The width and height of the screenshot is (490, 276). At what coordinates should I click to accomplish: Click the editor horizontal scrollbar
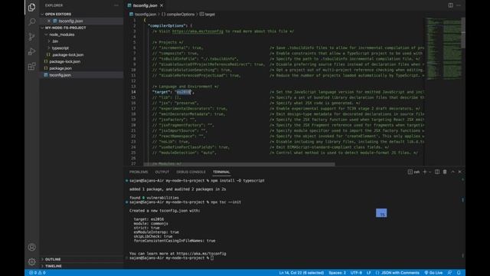[x=239, y=164]
